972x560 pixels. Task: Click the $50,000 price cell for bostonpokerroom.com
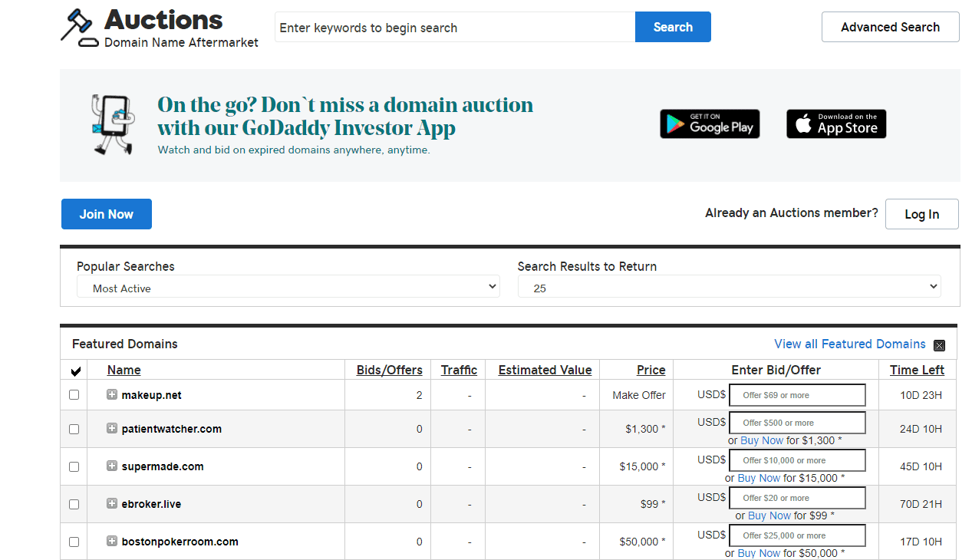click(x=643, y=542)
